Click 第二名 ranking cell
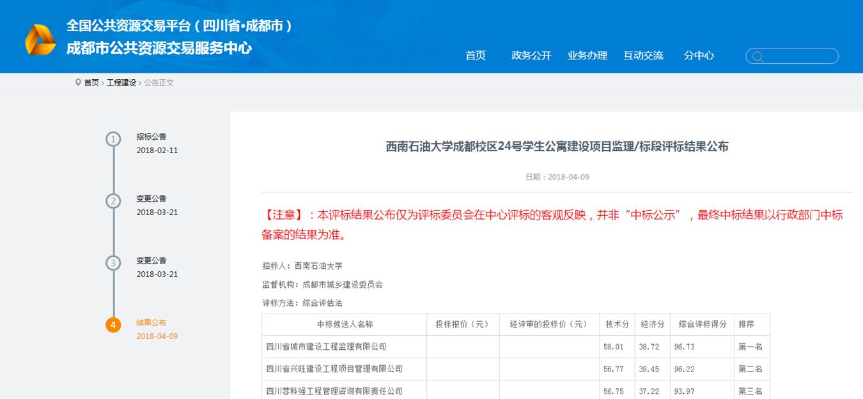Viewport: 863px width, 399px height. 752,369
